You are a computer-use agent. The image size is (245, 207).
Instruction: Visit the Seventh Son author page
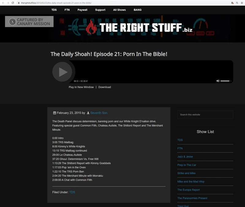tap(99, 113)
